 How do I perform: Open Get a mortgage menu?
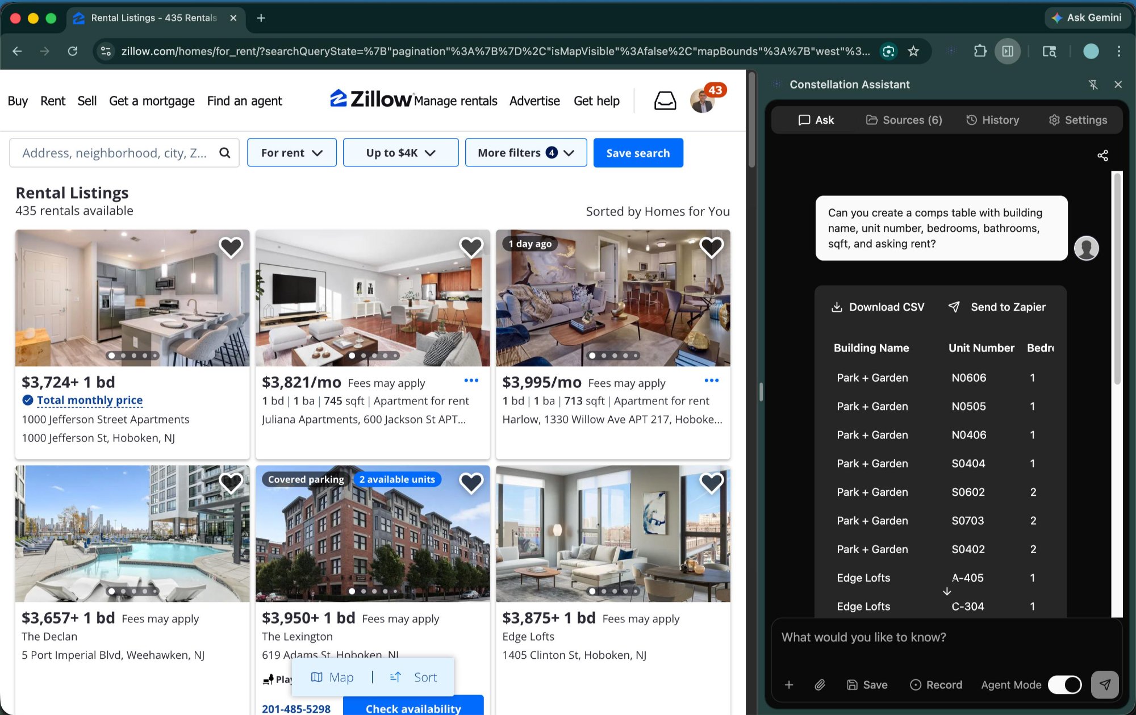click(152, 101)
